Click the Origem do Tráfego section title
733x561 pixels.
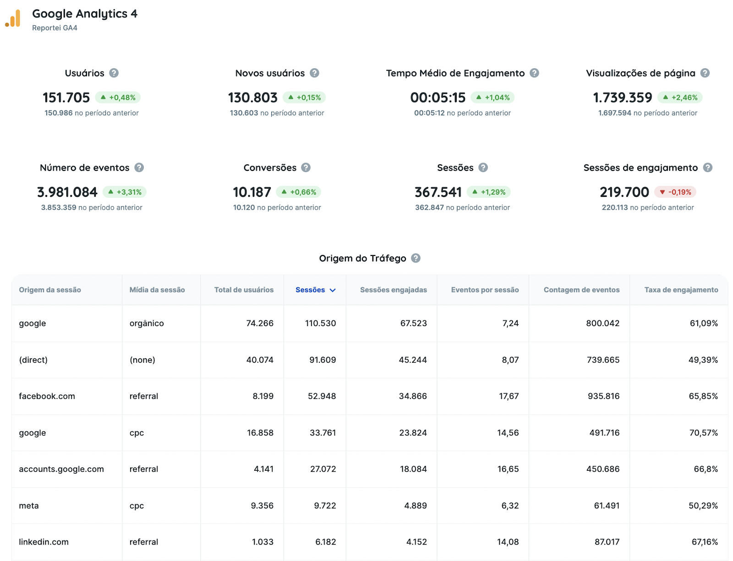(362, 258)
